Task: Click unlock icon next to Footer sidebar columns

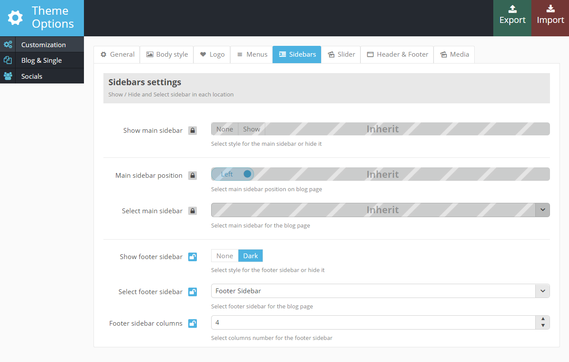Action: pos(193,324)
